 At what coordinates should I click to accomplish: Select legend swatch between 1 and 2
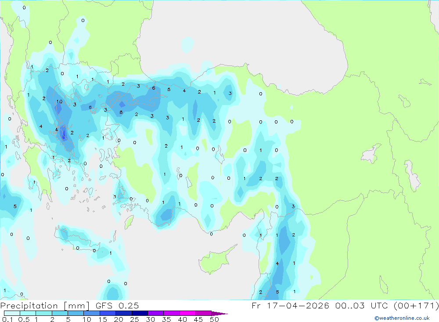coord(43,313)
